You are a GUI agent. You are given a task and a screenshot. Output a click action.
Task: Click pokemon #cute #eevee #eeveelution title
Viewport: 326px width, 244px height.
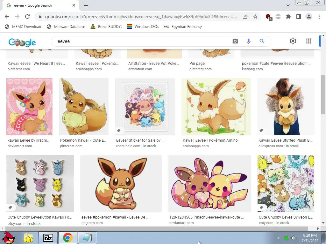pyautogui.click(x=276, y=64)
